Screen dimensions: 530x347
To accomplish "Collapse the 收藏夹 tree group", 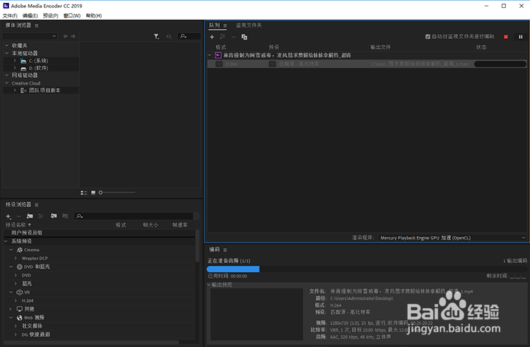I will point(6,45).
